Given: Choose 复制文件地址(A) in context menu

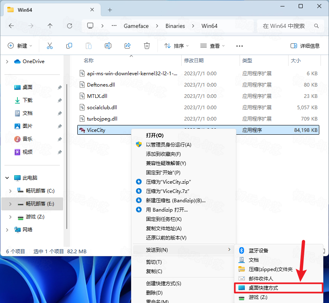Looking at the screenshot, I should (x=184, y=228).
